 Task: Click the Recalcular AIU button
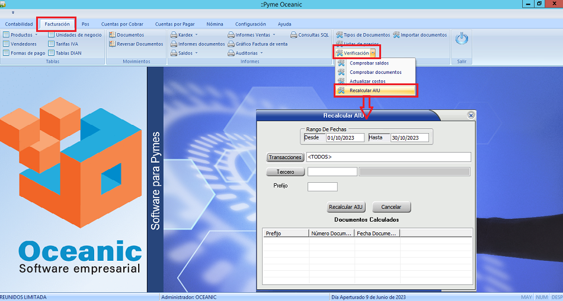[x=346, y=207]
